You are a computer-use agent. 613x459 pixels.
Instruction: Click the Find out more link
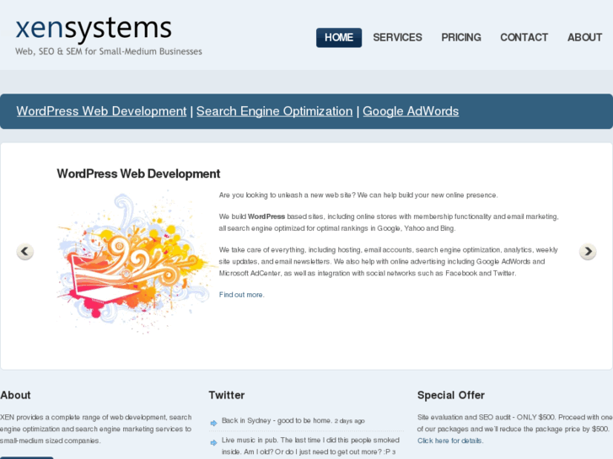(x=242, y=295)
